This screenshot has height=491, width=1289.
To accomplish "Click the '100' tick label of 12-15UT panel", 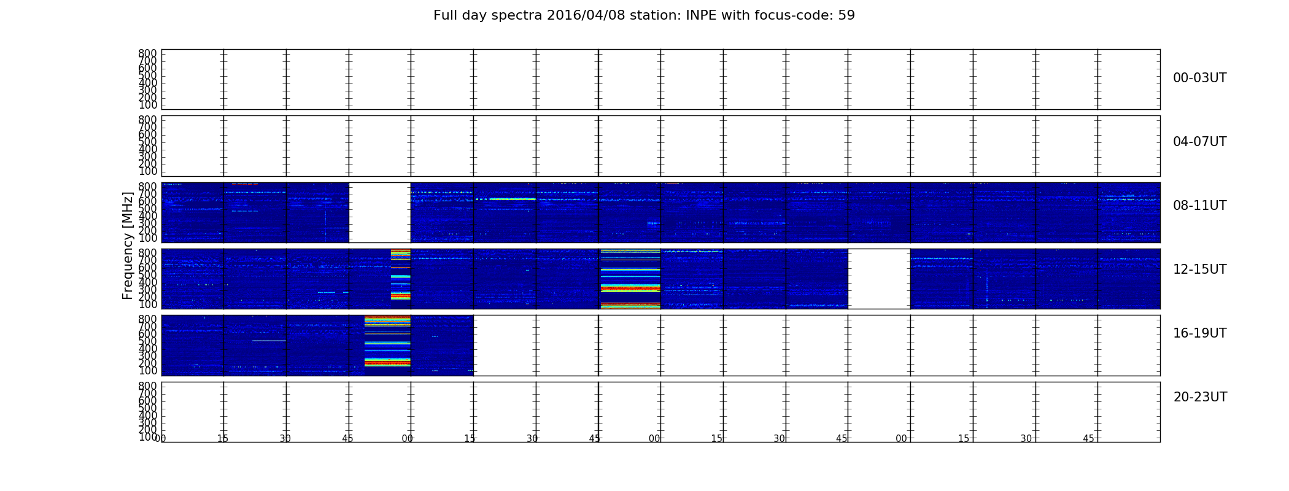I will [147, 304].
